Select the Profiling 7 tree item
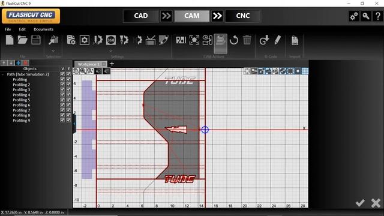The image size is (384, 216). [x=22, y=110]
